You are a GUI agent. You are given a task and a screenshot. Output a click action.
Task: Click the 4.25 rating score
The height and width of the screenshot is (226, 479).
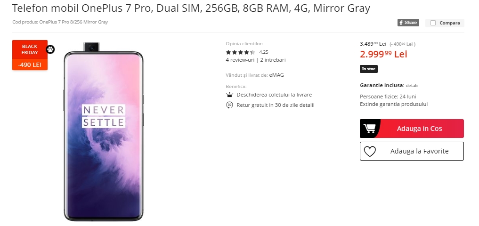[264, 52]
